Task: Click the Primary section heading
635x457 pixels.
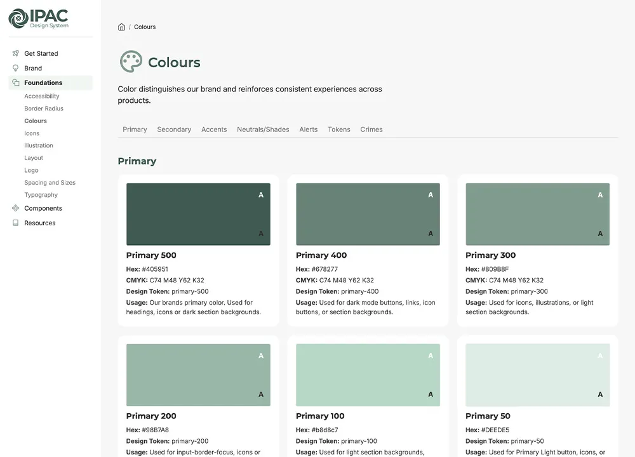Action: (137, 161)
